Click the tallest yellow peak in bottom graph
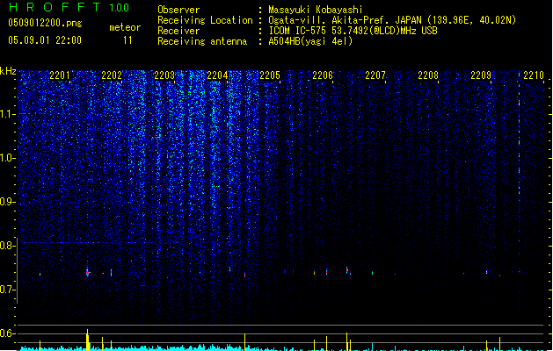The image size is (553, 351). pyautogui.click(x=87, y=340)
